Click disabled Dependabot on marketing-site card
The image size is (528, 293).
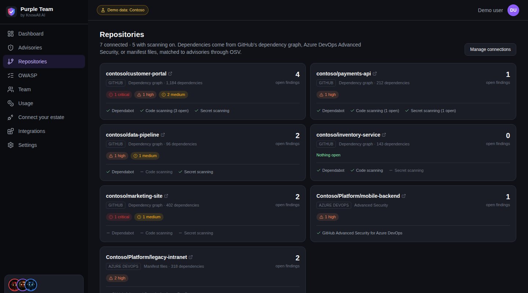[120, 233]
